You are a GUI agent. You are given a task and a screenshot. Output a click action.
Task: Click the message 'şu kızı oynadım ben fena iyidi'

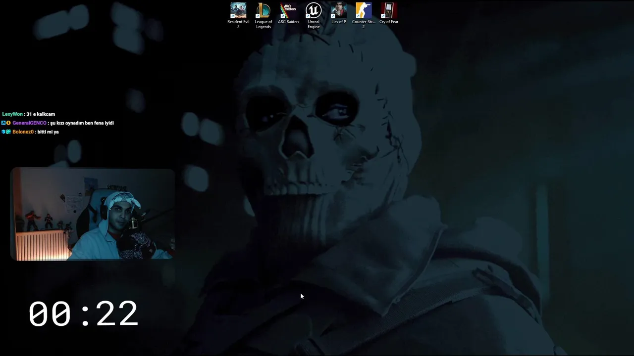point(82,123)
